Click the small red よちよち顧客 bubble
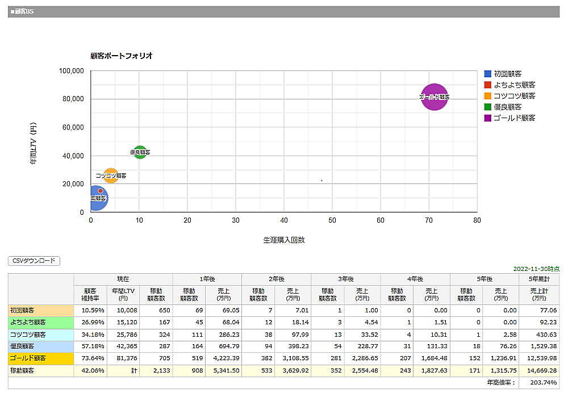Screen dimensions: 568x397 (x=101, y=191)
